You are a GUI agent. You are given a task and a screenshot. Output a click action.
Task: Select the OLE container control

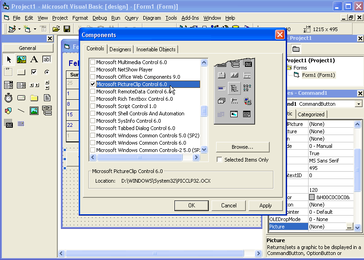[x=8, y=124]
